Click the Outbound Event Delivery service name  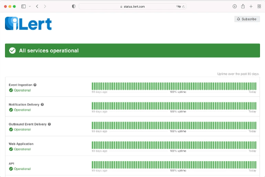28,124
